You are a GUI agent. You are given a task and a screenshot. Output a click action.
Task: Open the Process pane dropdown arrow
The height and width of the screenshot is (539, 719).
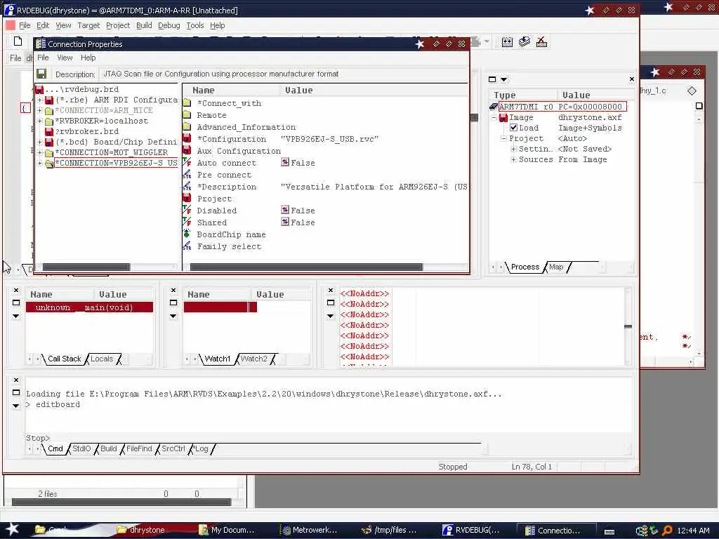coord(504,79)
